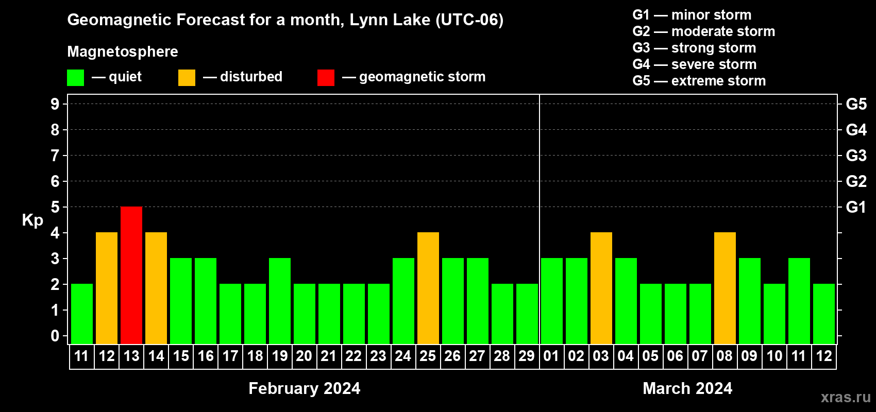This screenshot has height=412, width=876.
Task: Click the green bar for February 19
Action: click(280, 301)
